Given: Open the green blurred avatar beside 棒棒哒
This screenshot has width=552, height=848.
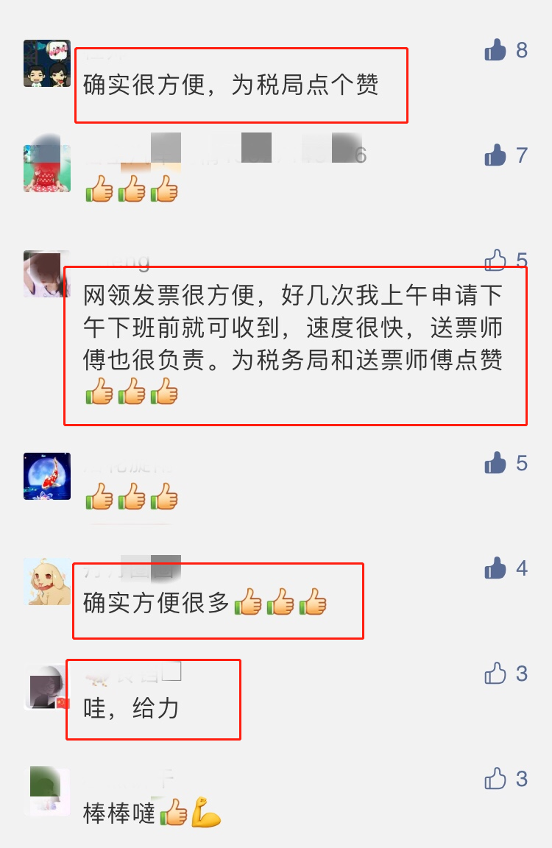Looking at the screenshot, I should [x=47, y=791].
